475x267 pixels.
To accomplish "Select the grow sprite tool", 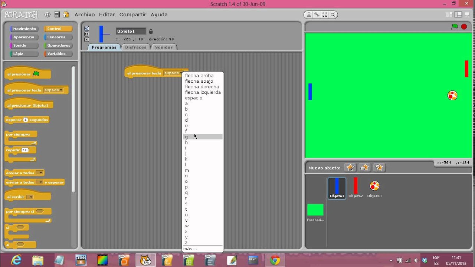I will 325,15.
